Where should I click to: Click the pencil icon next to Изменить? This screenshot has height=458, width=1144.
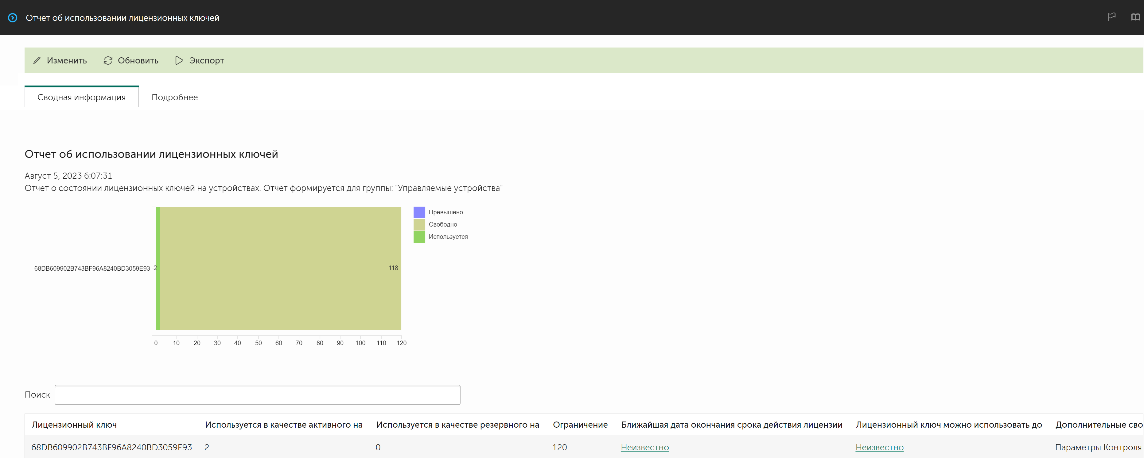point(37,60)
